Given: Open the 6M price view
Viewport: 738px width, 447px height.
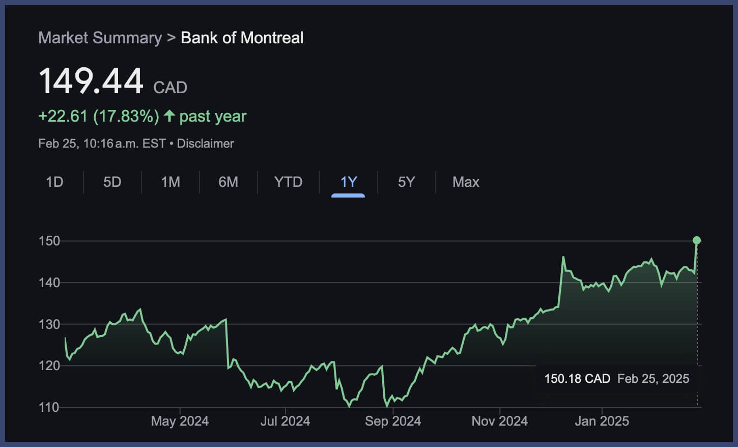Looking at the screenshot, I should click(228, 182).
